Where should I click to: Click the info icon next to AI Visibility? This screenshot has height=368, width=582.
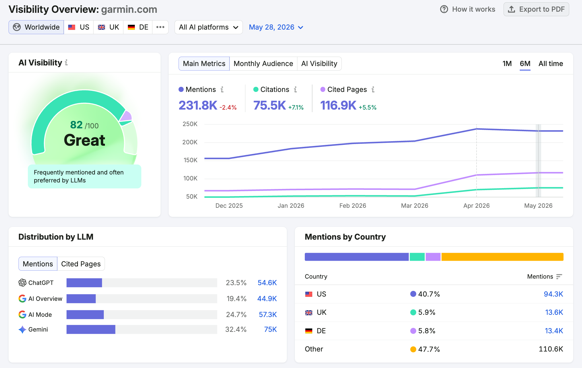(66, 62)
